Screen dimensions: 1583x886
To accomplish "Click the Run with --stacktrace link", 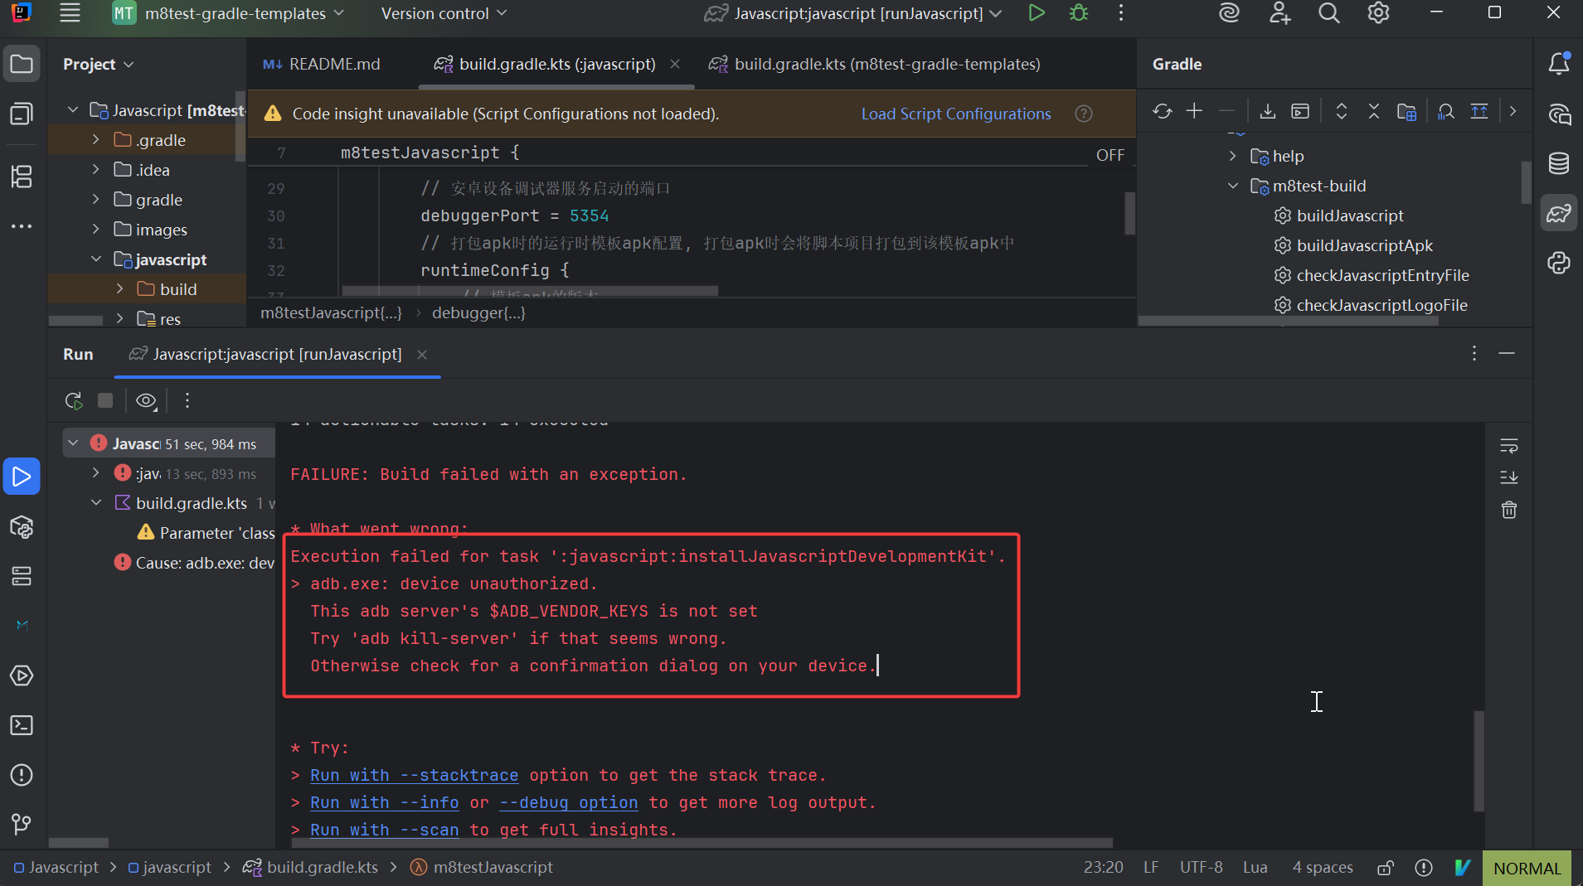I will [414, 775].
